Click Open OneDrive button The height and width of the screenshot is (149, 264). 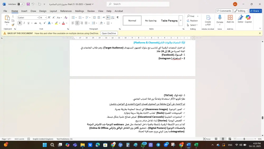coord(109,33)
